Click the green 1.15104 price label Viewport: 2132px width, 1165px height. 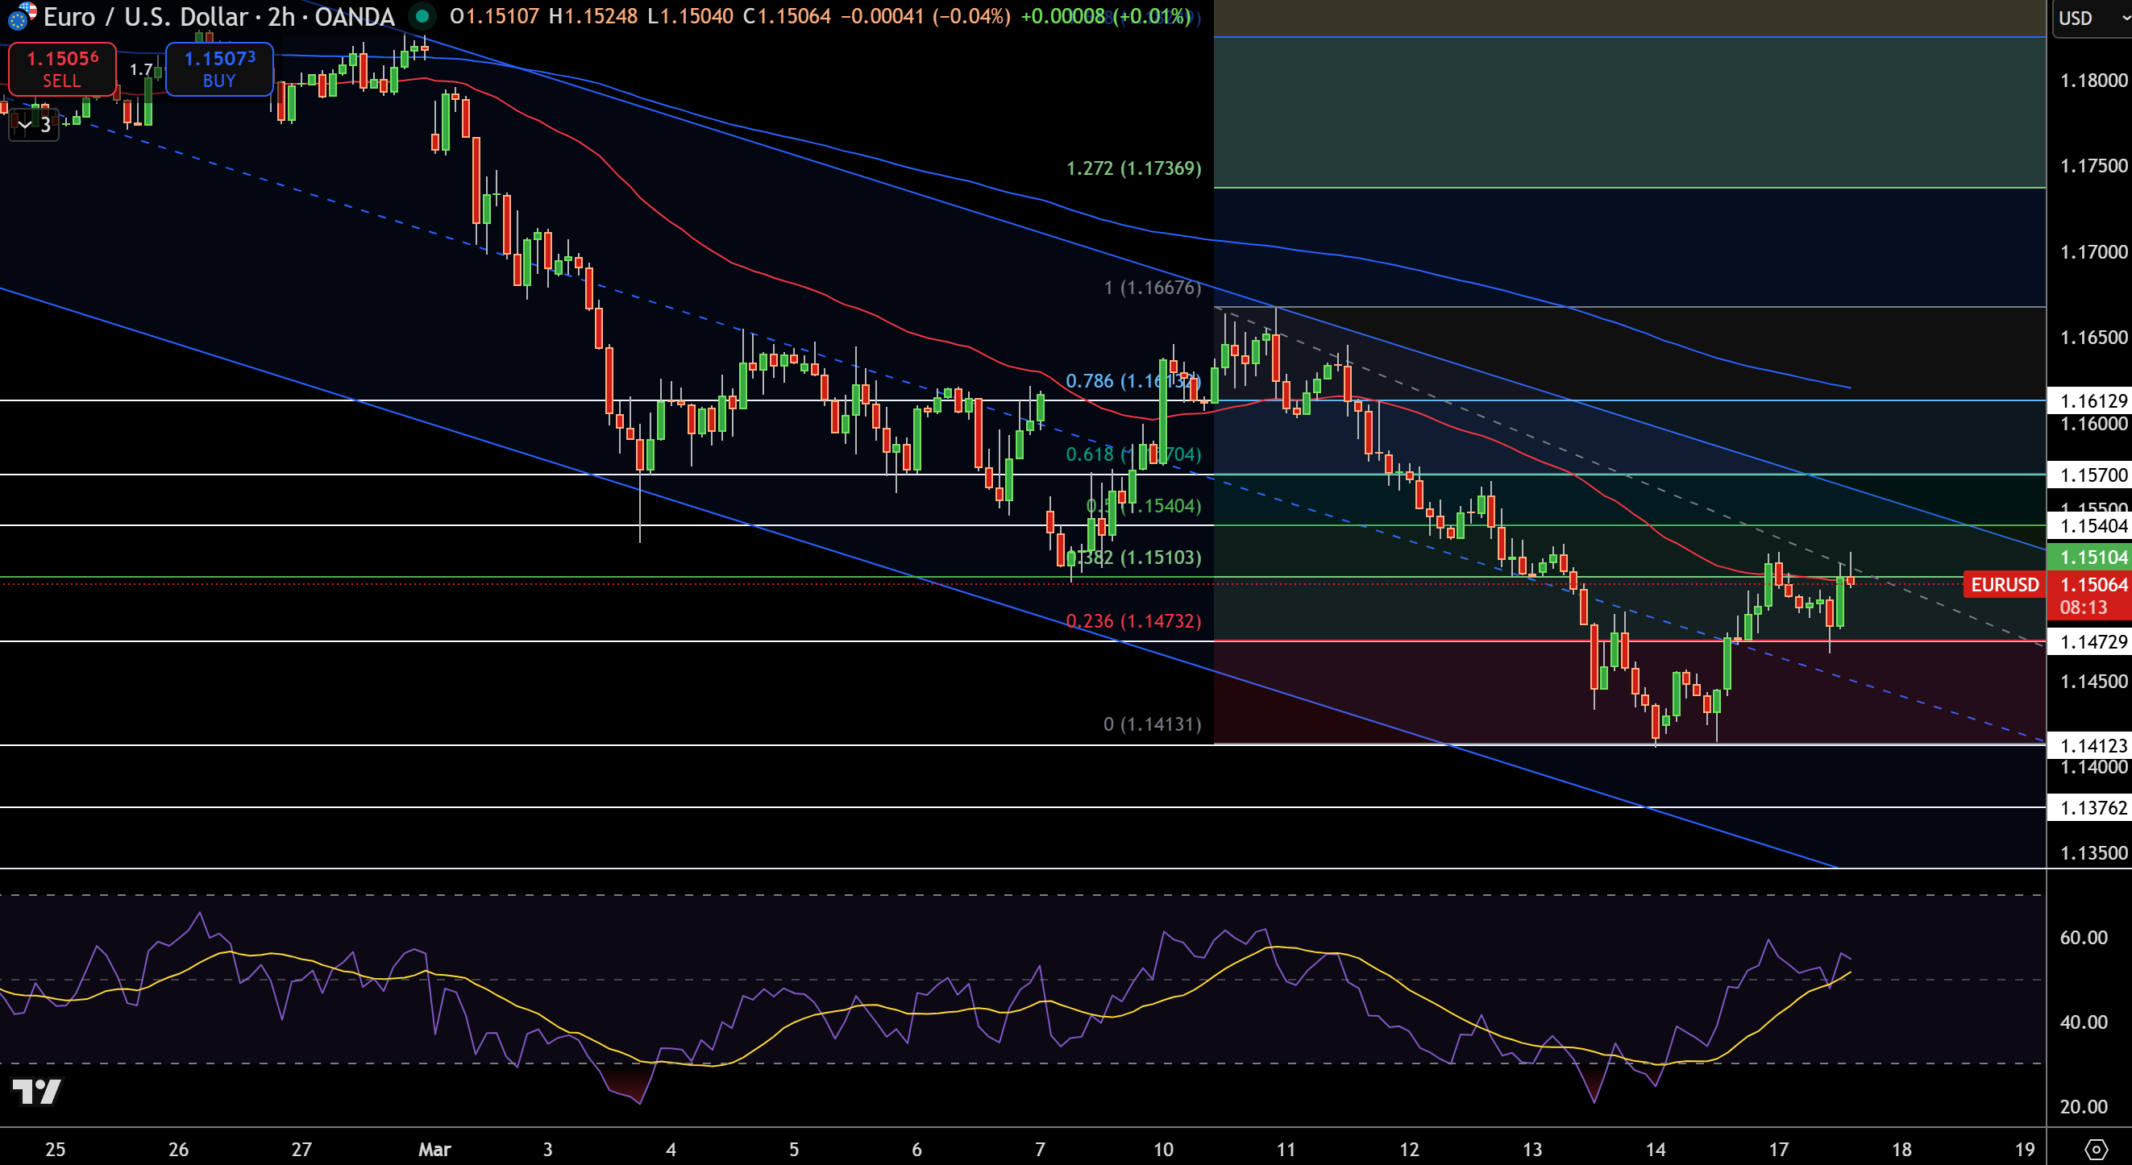pos(2089,557)
